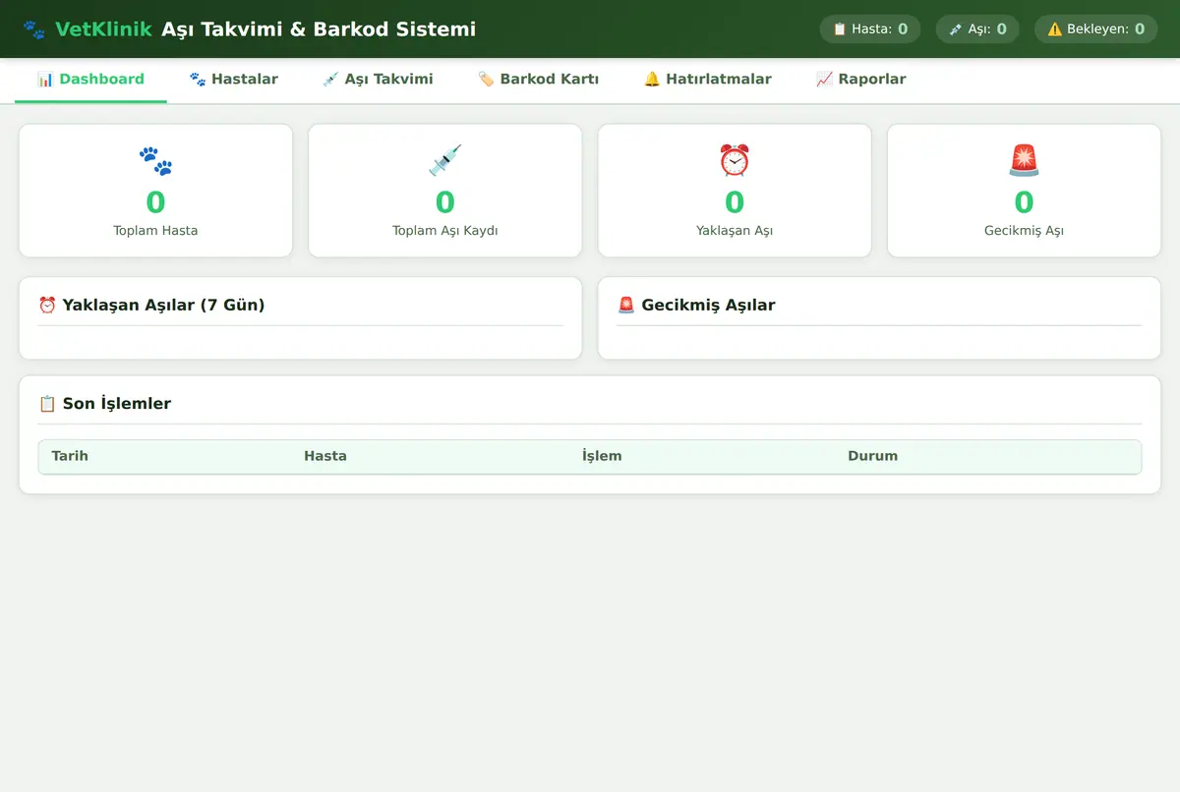This screenshot has height=792, width=1180.
Task: Switch to the Hastalar tab
Action: pos(233,80)
